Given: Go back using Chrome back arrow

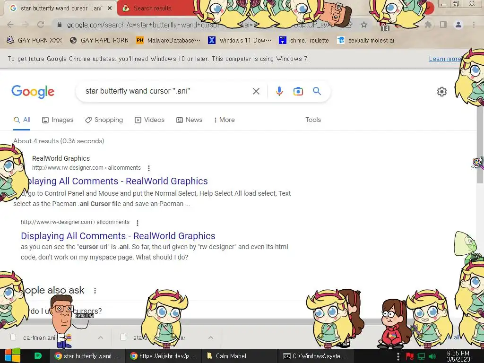Looking at the screenshot, I should [x=10, y=25].
